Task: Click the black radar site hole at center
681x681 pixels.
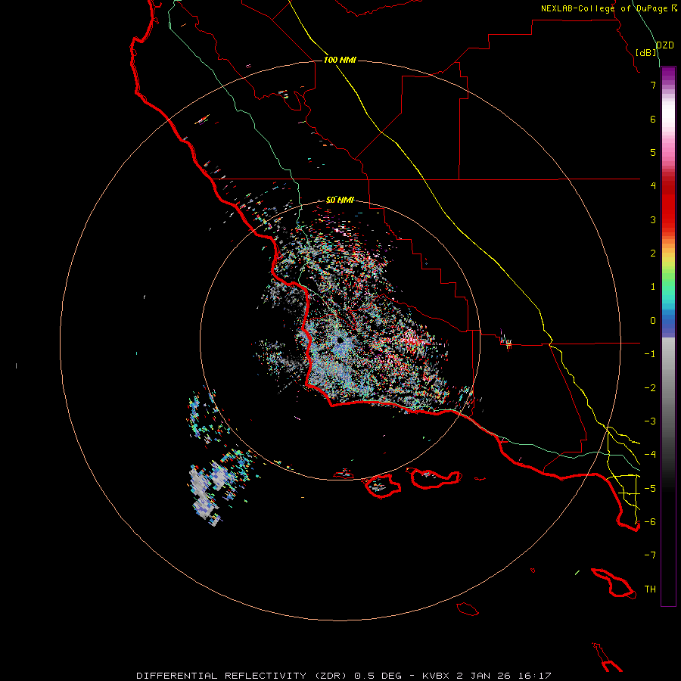Action: [x=340, y=340]
